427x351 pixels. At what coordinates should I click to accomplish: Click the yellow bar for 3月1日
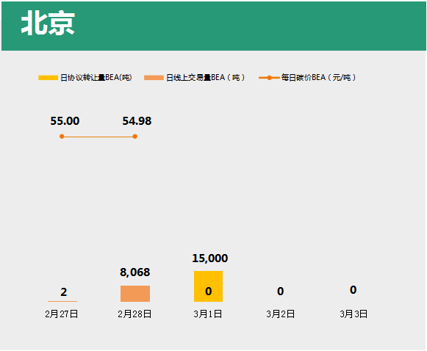point(208,286)
